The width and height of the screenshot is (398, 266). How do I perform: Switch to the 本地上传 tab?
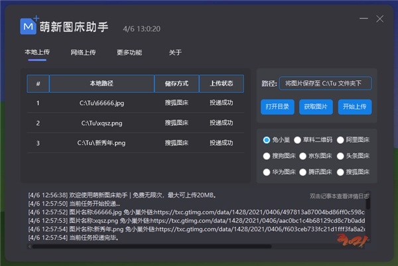(36, 52)
